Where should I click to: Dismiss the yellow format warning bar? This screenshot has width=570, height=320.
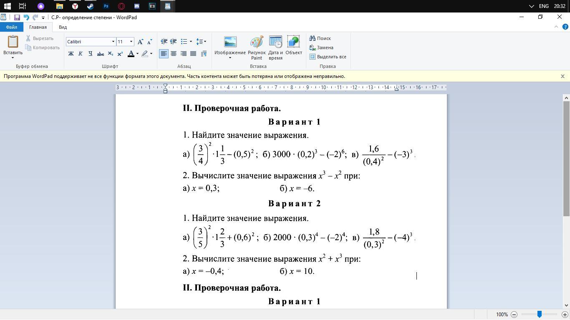562,76
